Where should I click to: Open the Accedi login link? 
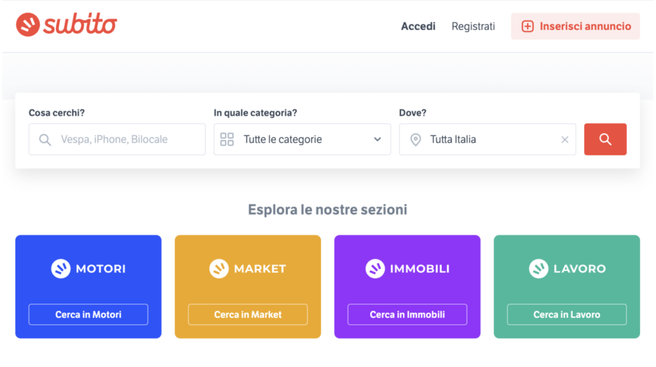(x=418, y=26)
